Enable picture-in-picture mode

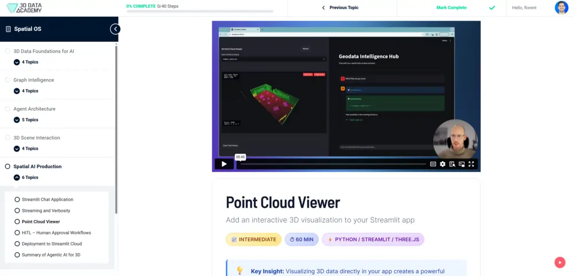461,164
